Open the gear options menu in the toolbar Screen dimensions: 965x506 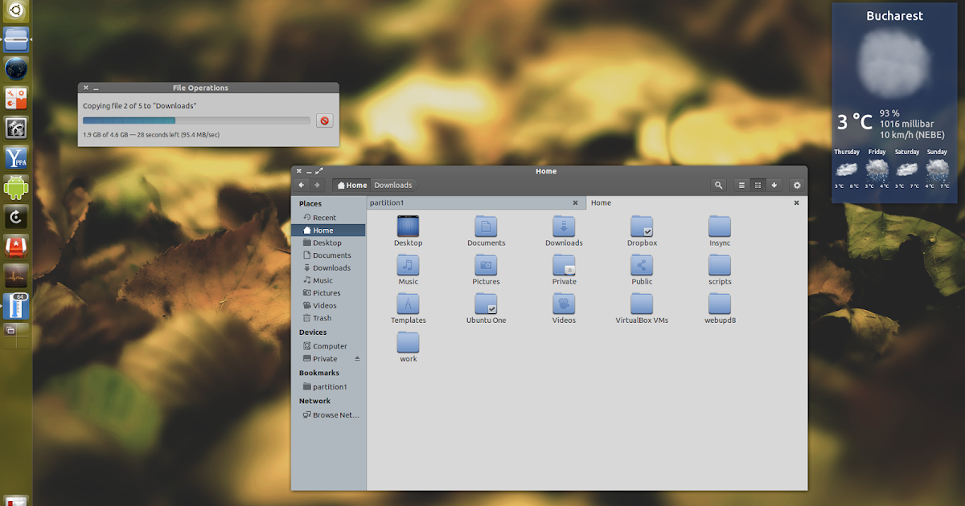(x=796, y=185)
